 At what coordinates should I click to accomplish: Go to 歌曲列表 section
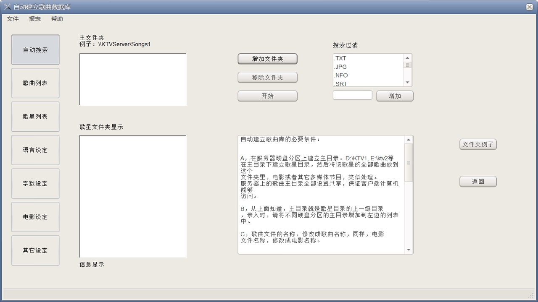click(x=35, y=83)
